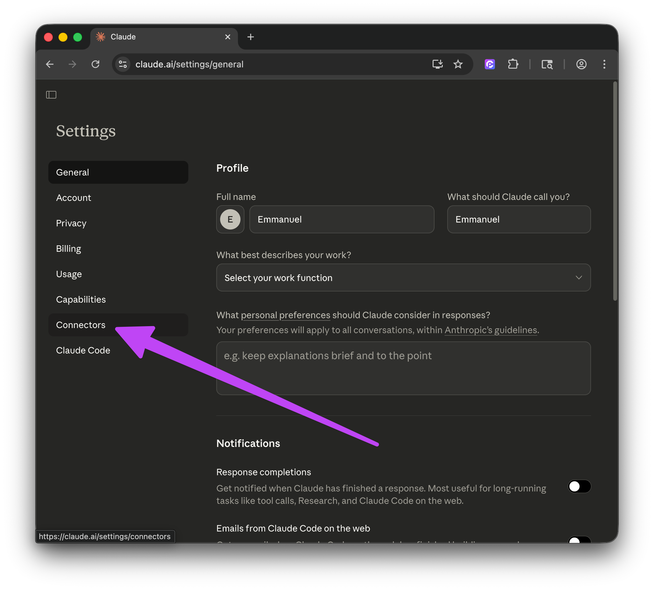Click the install app icon
Screen dimensions: 654x590
click(x=437, y=64)
